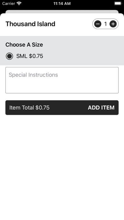The width and height of the screenshot is (124, 220).
Task: Click the Special Instructions placeholder text
Action: 33,75
